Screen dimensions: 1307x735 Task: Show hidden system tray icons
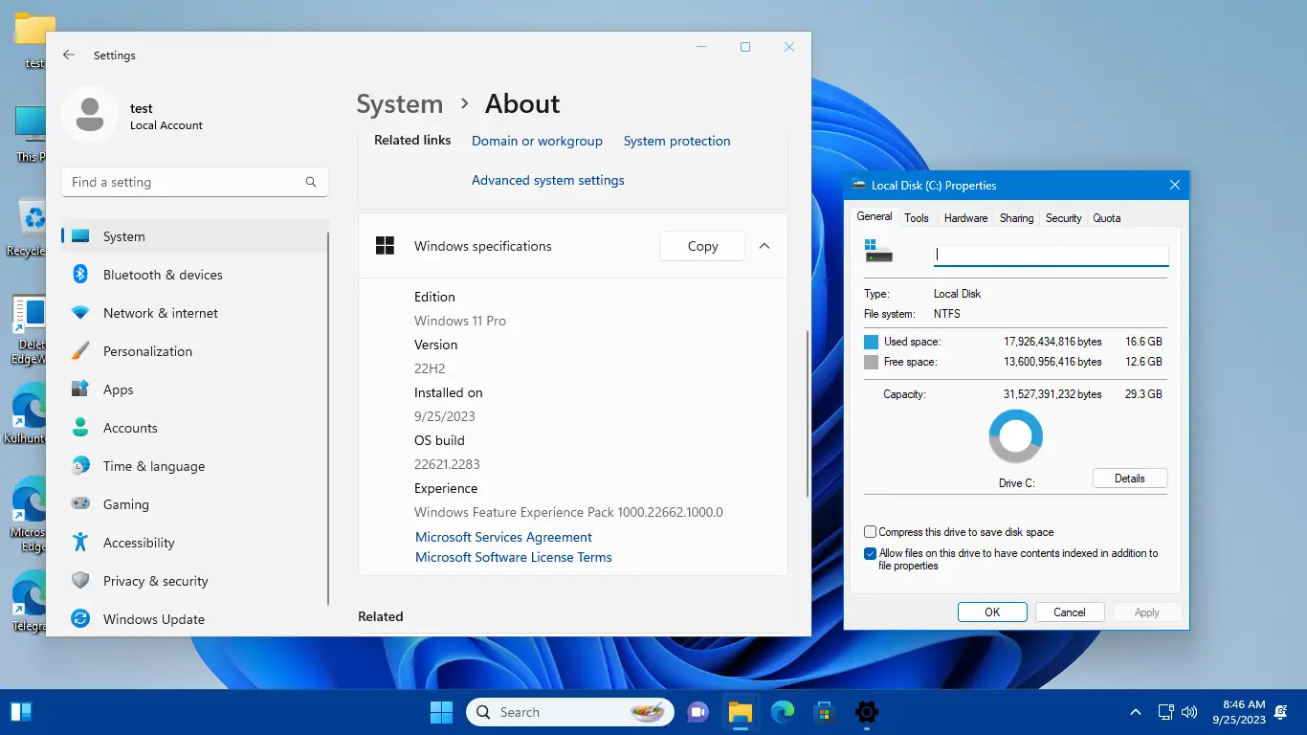(x=1136, y=712)
